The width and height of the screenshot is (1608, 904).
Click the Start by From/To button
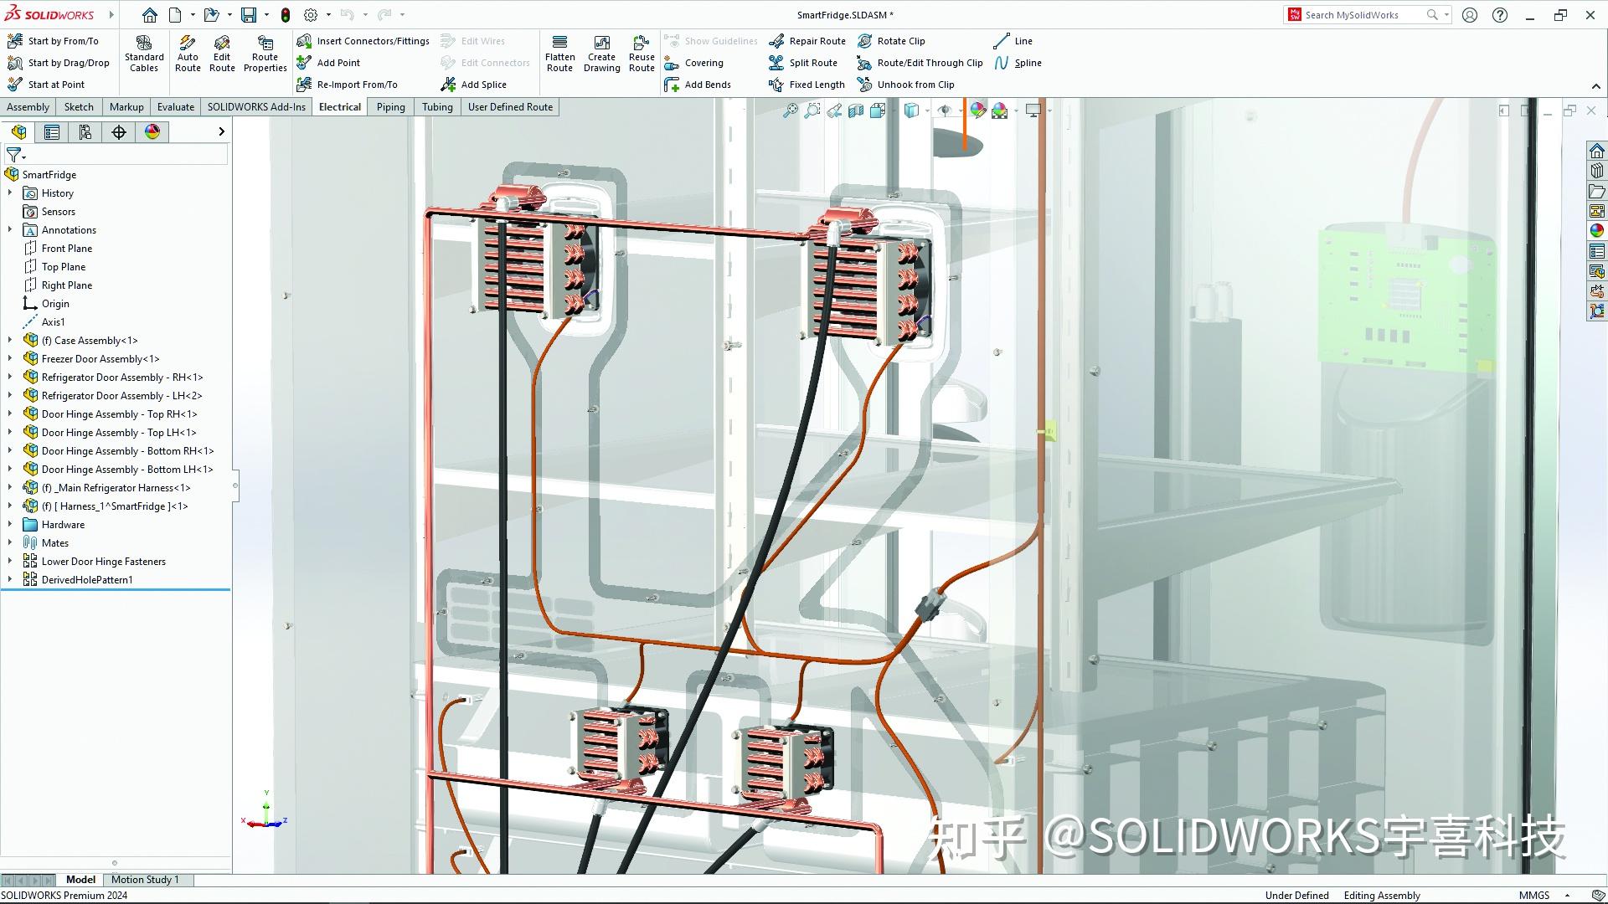pos(59,40)
